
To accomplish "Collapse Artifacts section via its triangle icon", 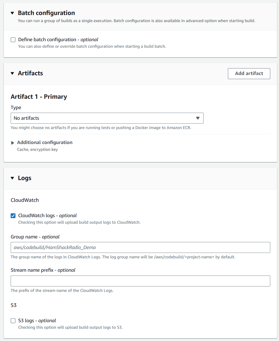I will click(x=12, y=73).
